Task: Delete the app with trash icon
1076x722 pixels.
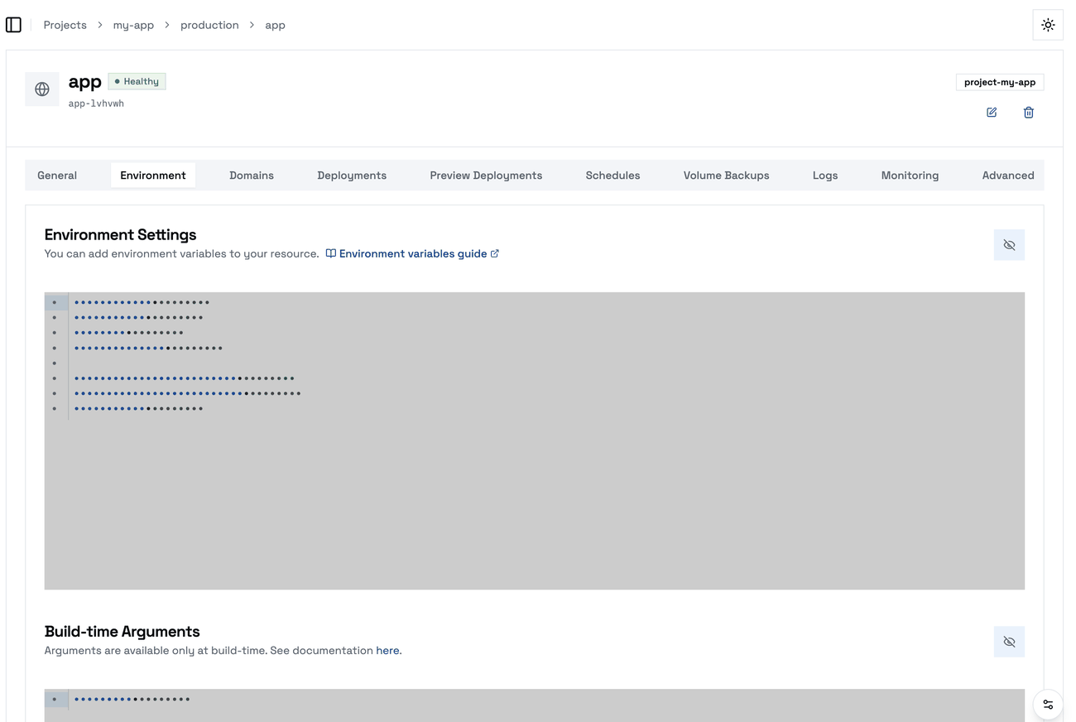Action: [x=1029, y=113]
